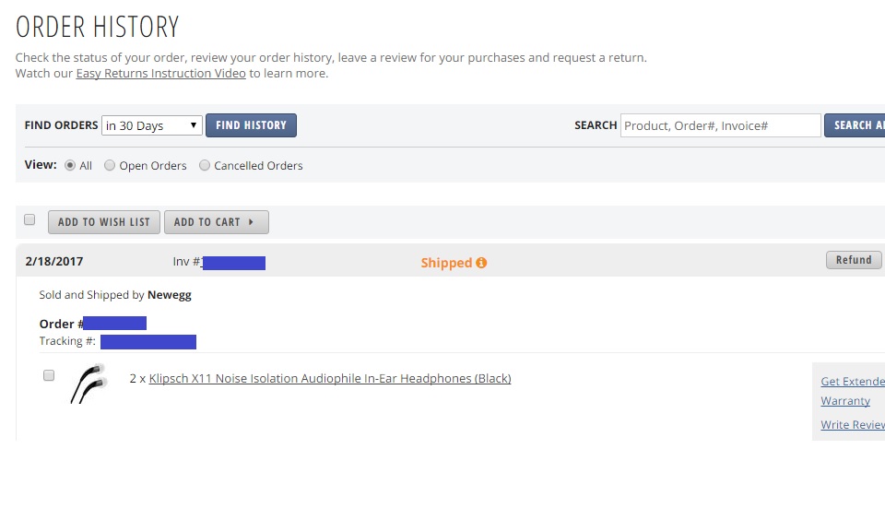Click the Get Extended Warranty link

pos(853,391)
